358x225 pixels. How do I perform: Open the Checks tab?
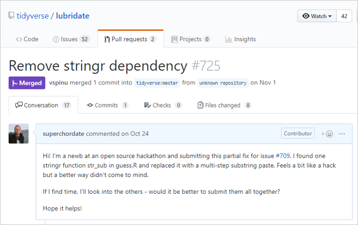coord(163,105)
